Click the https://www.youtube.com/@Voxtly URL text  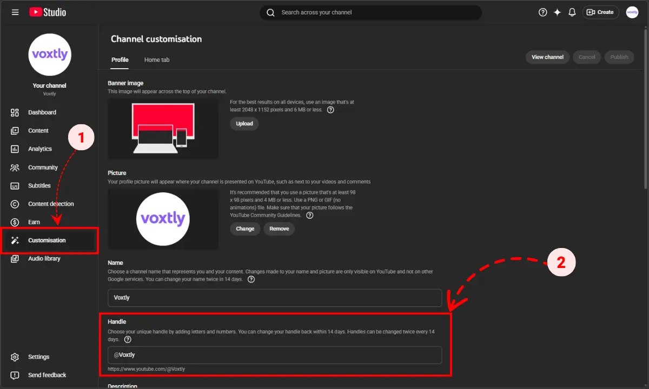pos(147,369)
